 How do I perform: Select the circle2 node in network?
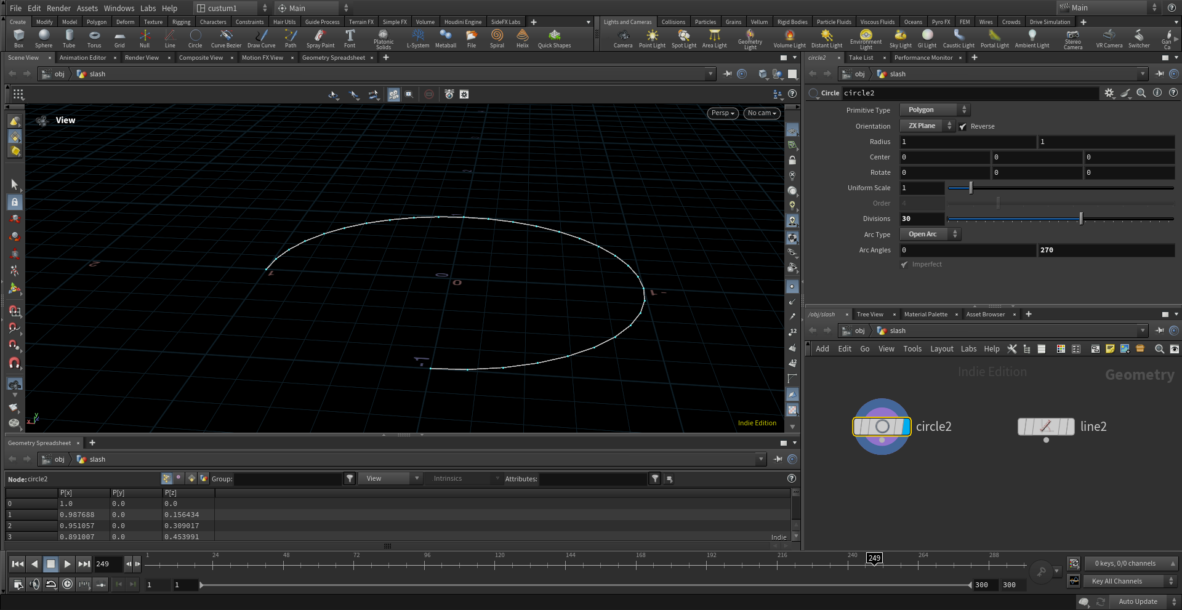tap(882, 427)
